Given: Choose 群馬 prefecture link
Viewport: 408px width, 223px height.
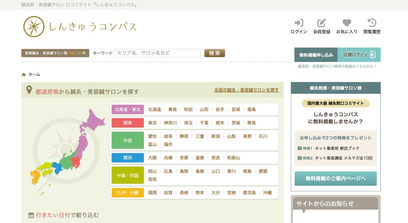Looking at the screenshot, I should tap(251, 123).
